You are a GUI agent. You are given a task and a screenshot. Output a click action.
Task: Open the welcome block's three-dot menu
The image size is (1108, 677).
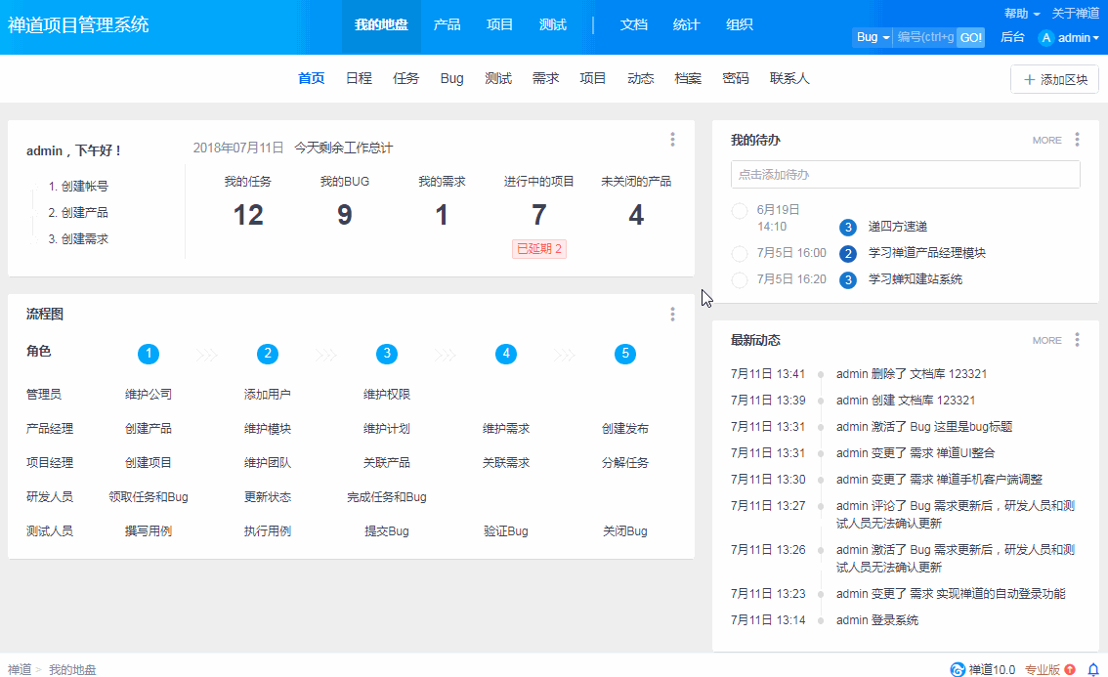[672, 140]
